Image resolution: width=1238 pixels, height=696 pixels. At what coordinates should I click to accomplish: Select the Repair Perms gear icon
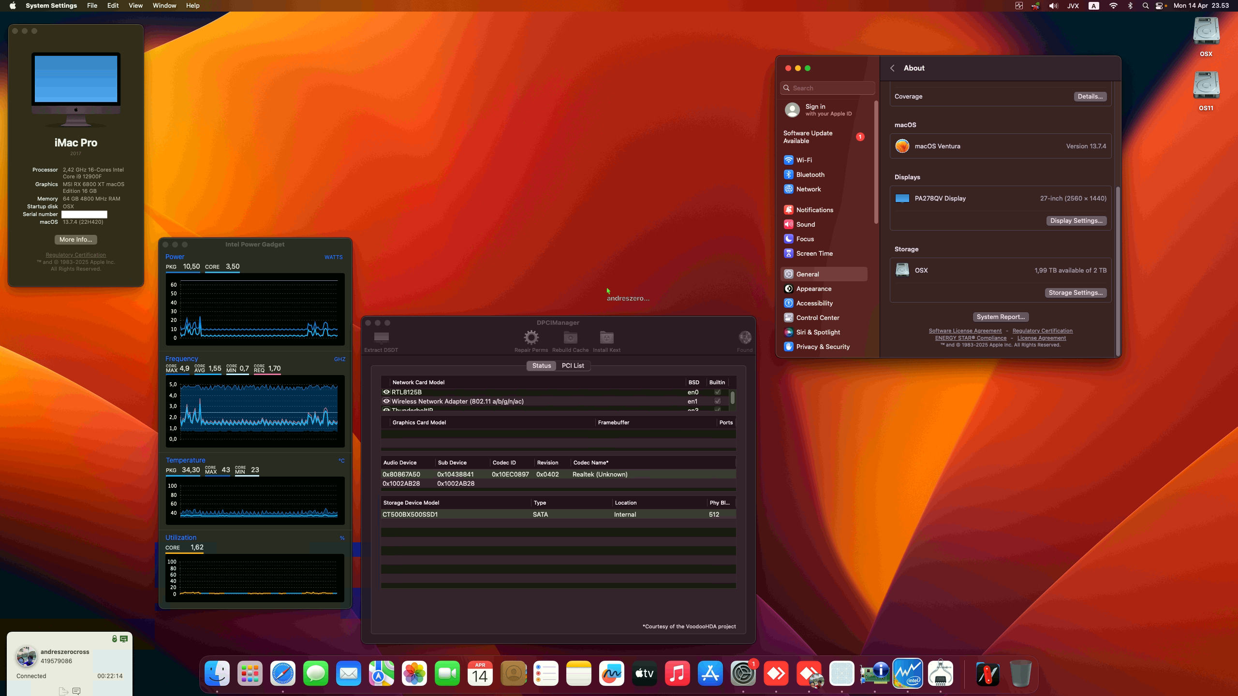(x=531, y=338)
